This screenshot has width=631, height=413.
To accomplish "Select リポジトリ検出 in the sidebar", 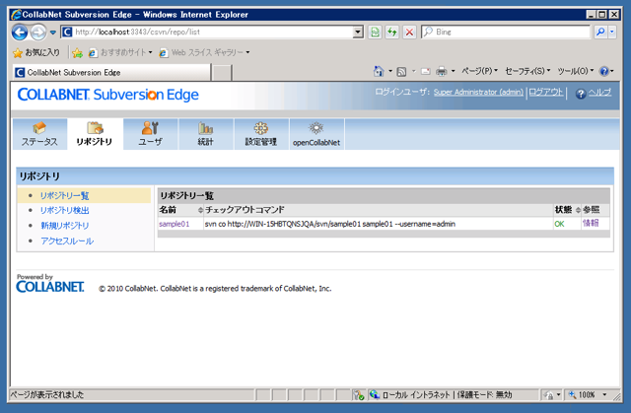I will (x=64, y=210).
